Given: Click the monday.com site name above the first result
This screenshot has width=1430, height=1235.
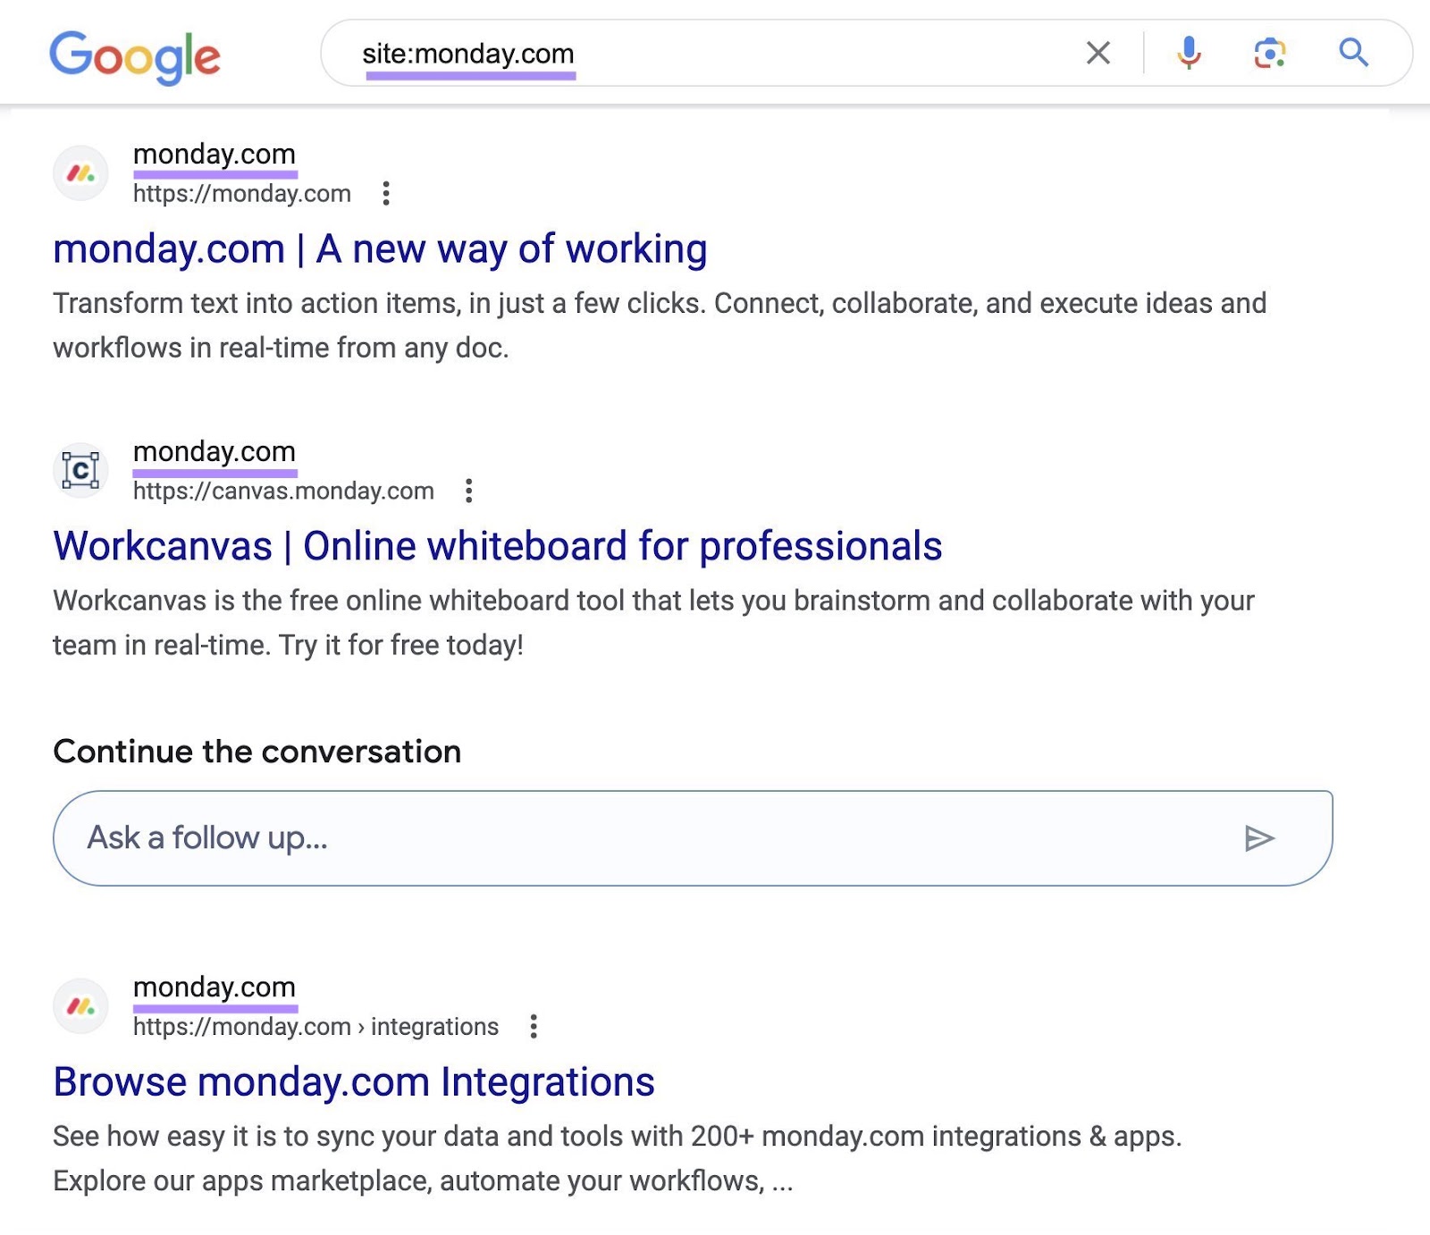Looking at the screenshot, I should point(214,154).
